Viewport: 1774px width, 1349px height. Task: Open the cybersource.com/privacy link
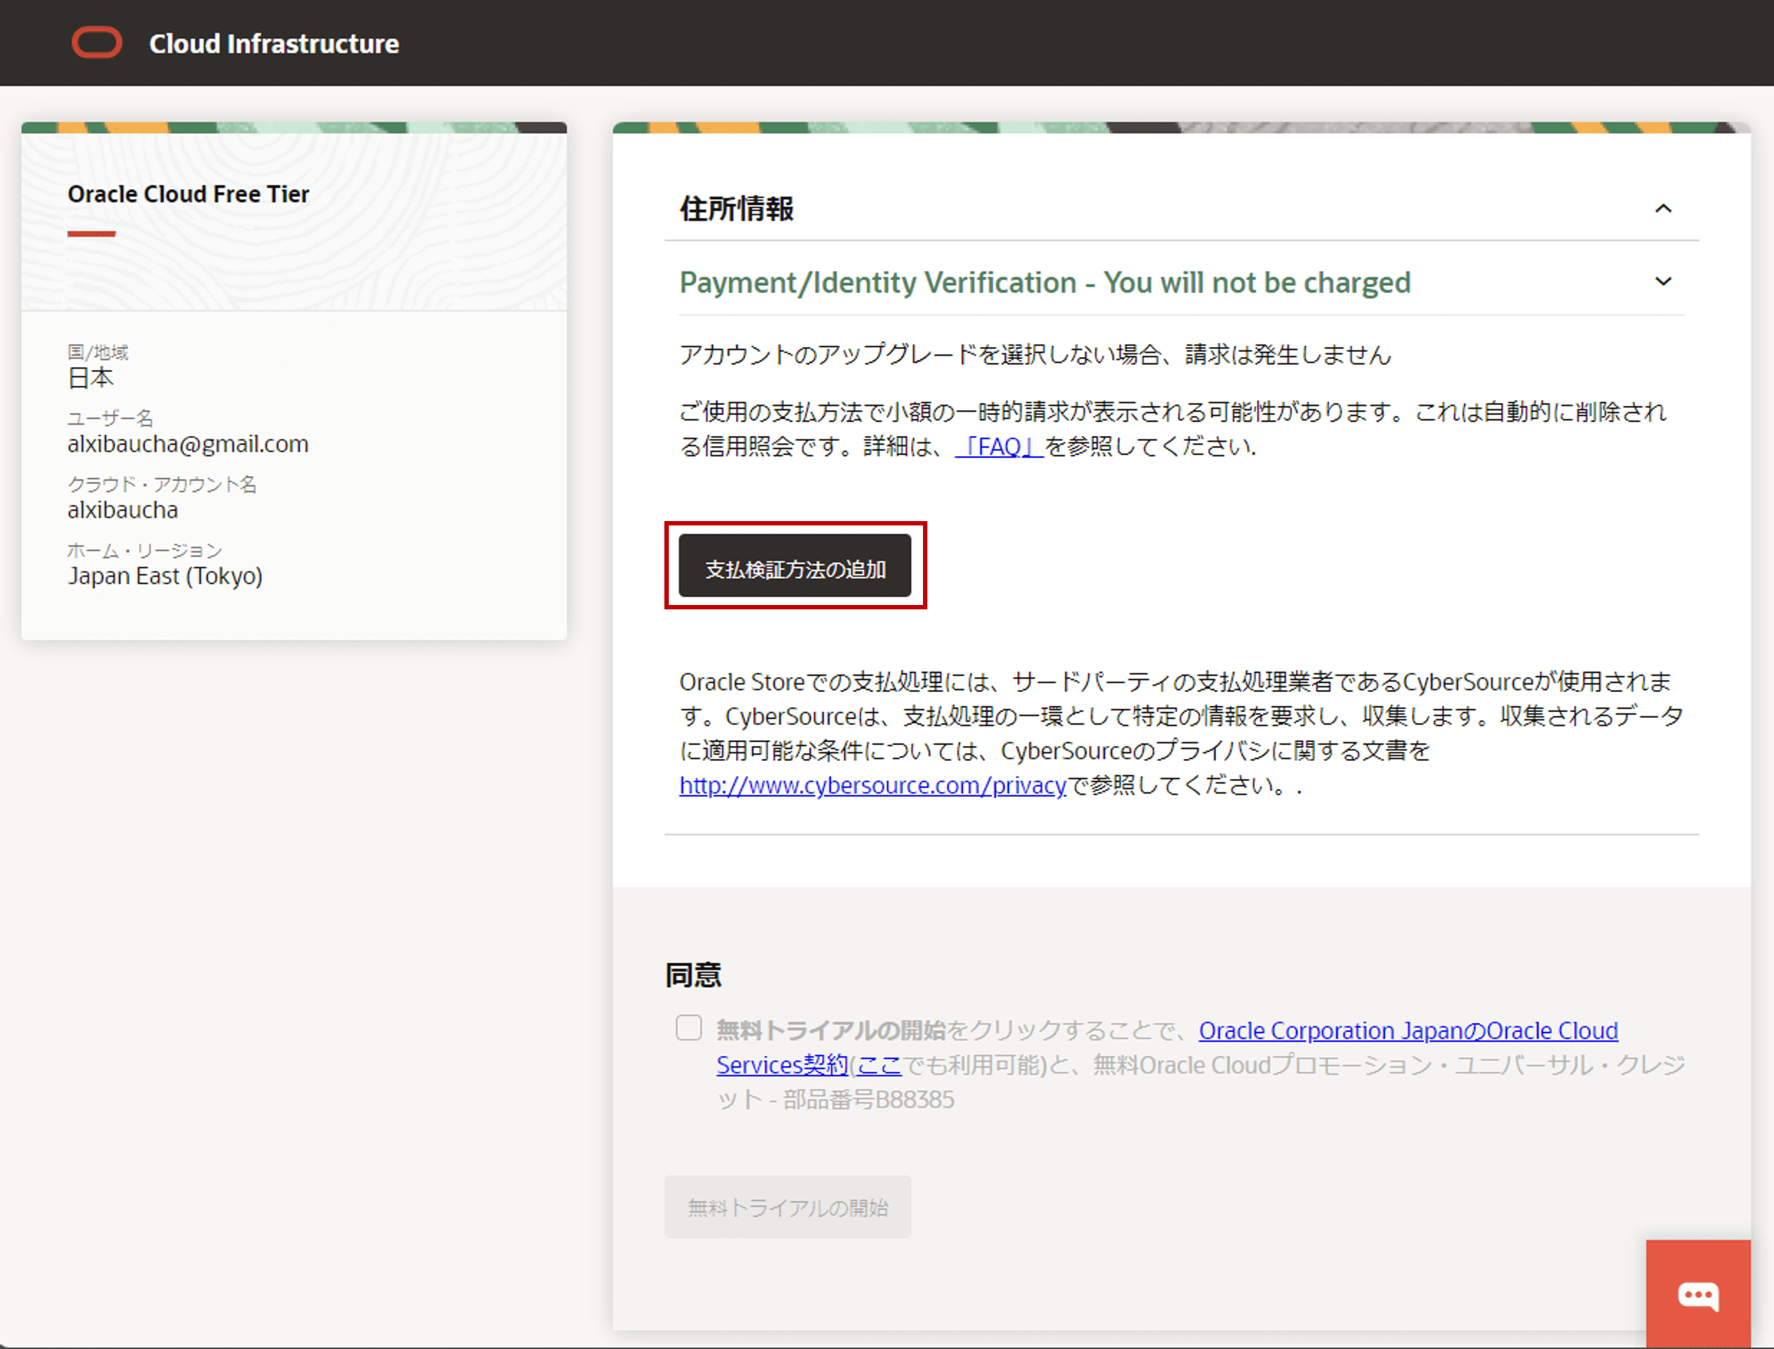click(872, 785)
